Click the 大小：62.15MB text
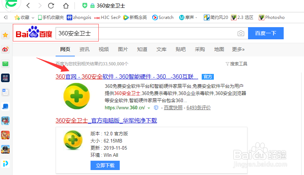The image size is (304, 175). 106,141
